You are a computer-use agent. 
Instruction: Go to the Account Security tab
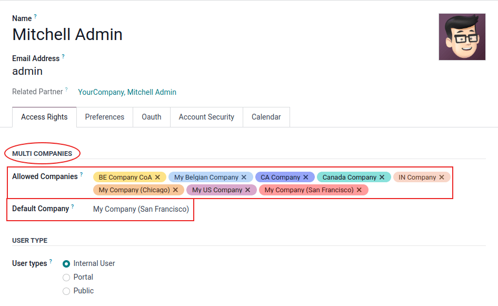point(206,117)
